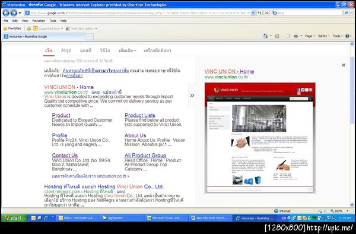Open VINCIUNION - Home search result

click(69, 87)
